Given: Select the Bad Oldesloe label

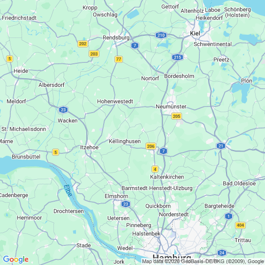Looking at the screenshot, I should (239, 183).
